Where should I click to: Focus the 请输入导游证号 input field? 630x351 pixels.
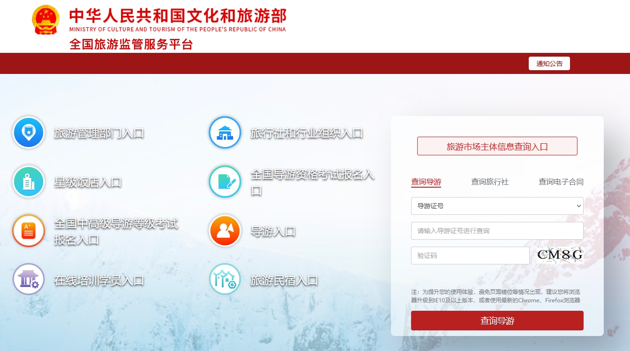tap(497, 231)
